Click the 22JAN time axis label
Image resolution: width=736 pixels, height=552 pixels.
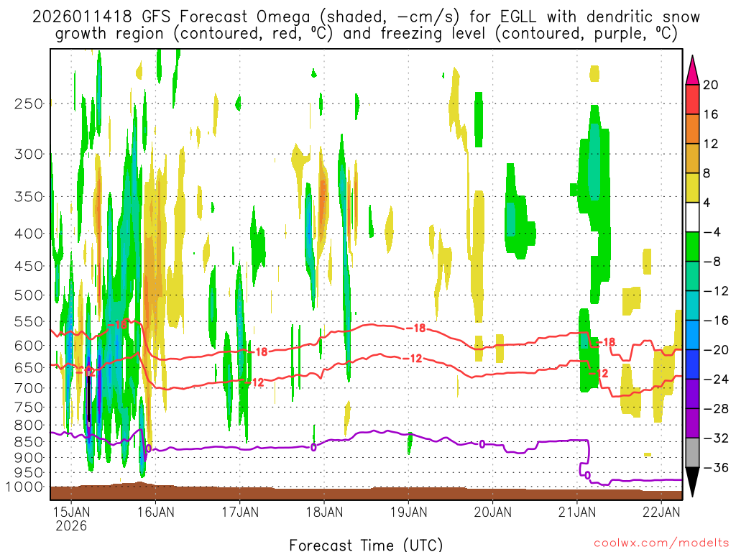pyautogui.click(x=661, y=512)
